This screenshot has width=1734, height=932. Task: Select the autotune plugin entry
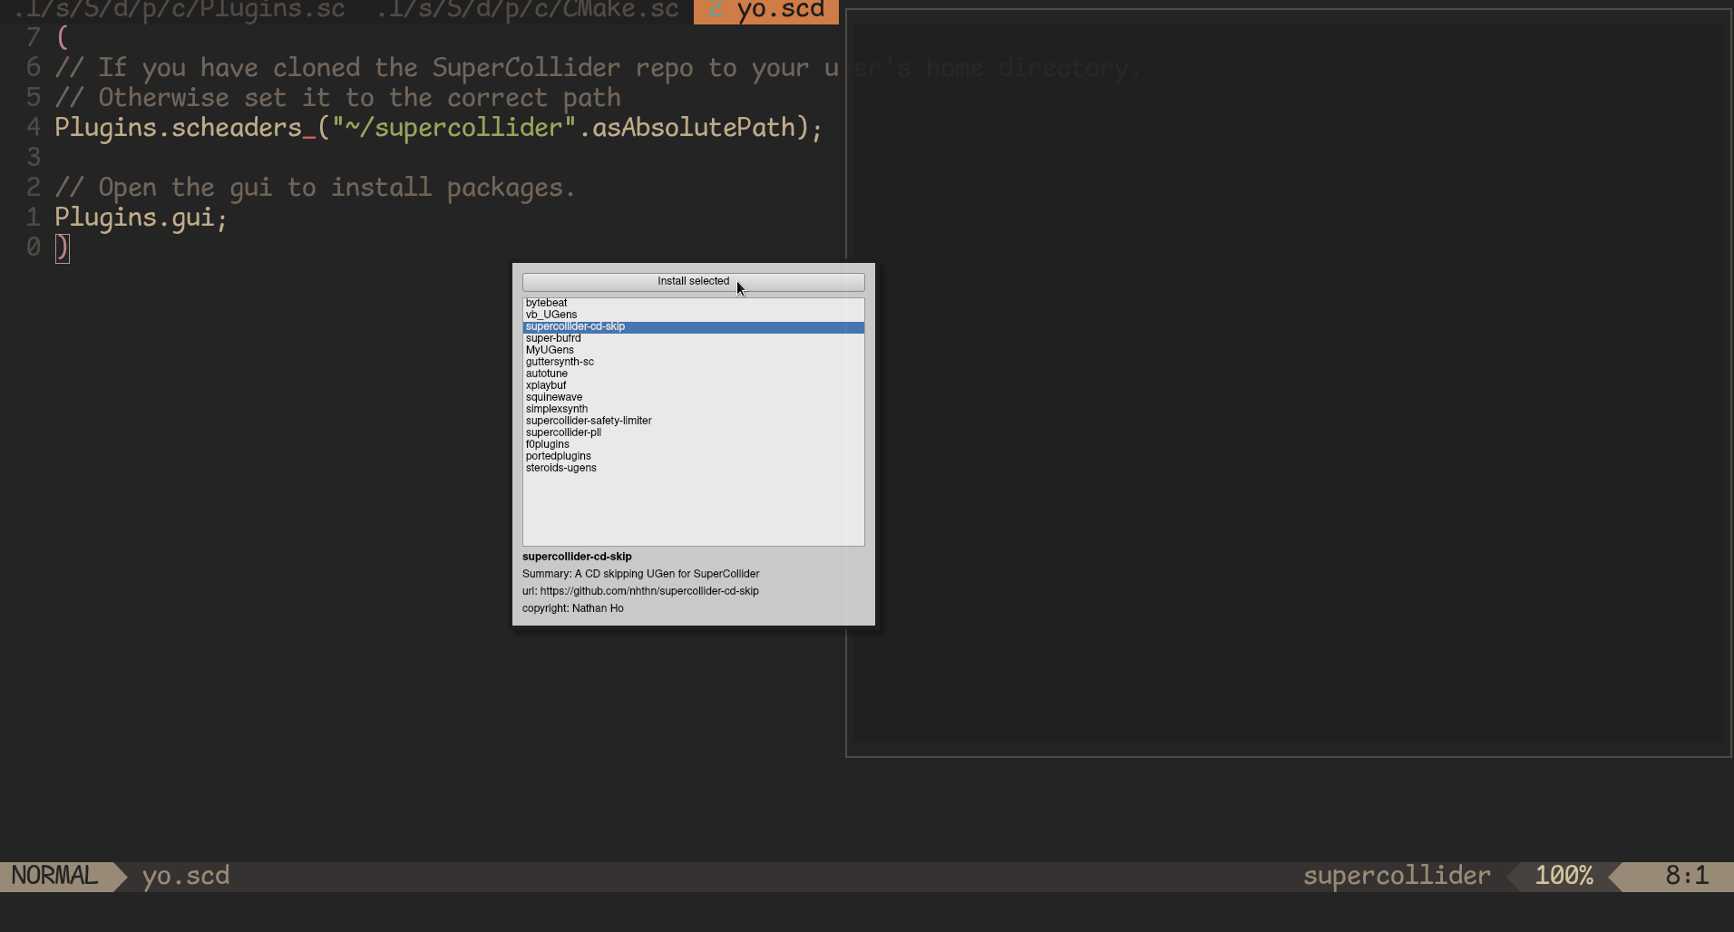click(x=693, y=374)
